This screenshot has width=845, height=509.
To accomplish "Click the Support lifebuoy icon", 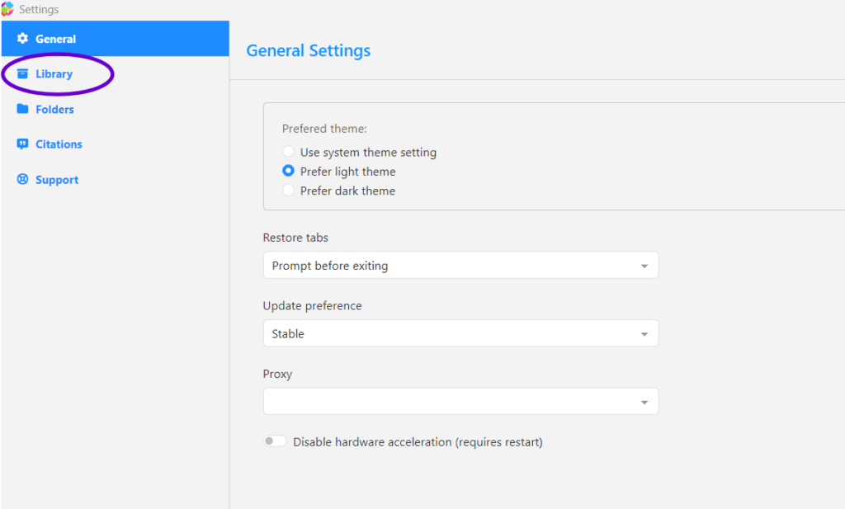I will point(22,180).
